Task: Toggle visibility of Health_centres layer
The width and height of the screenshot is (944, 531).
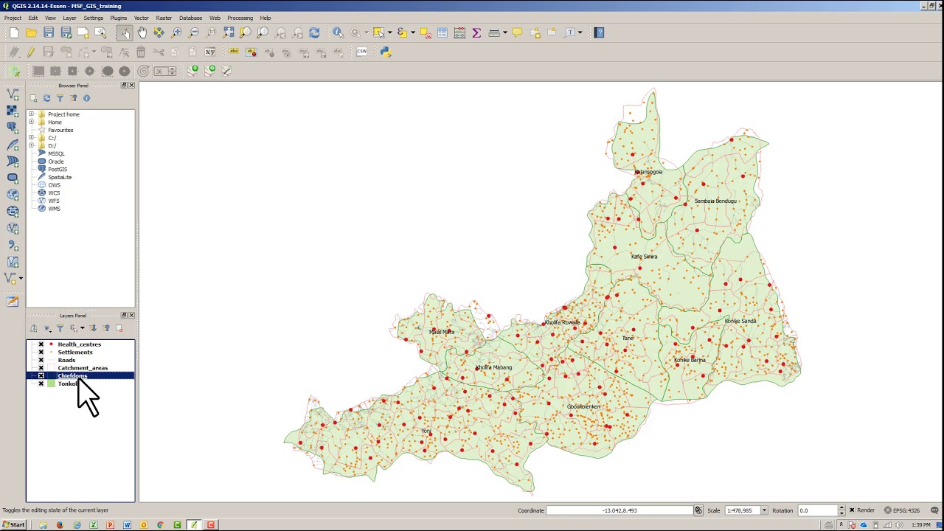Action: [41, 344]
